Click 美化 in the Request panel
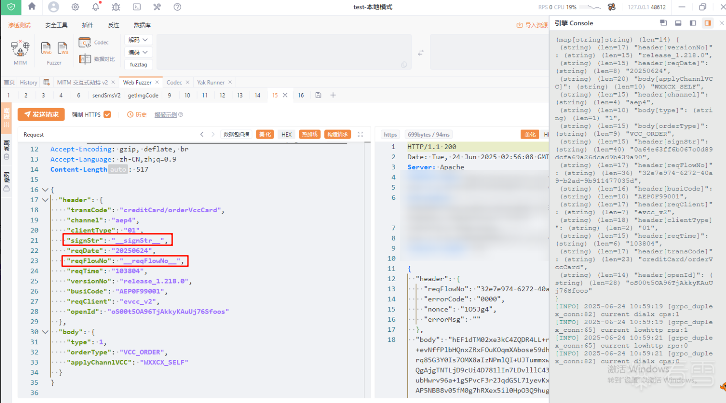The image size is (726, 403). click(265, 134)
